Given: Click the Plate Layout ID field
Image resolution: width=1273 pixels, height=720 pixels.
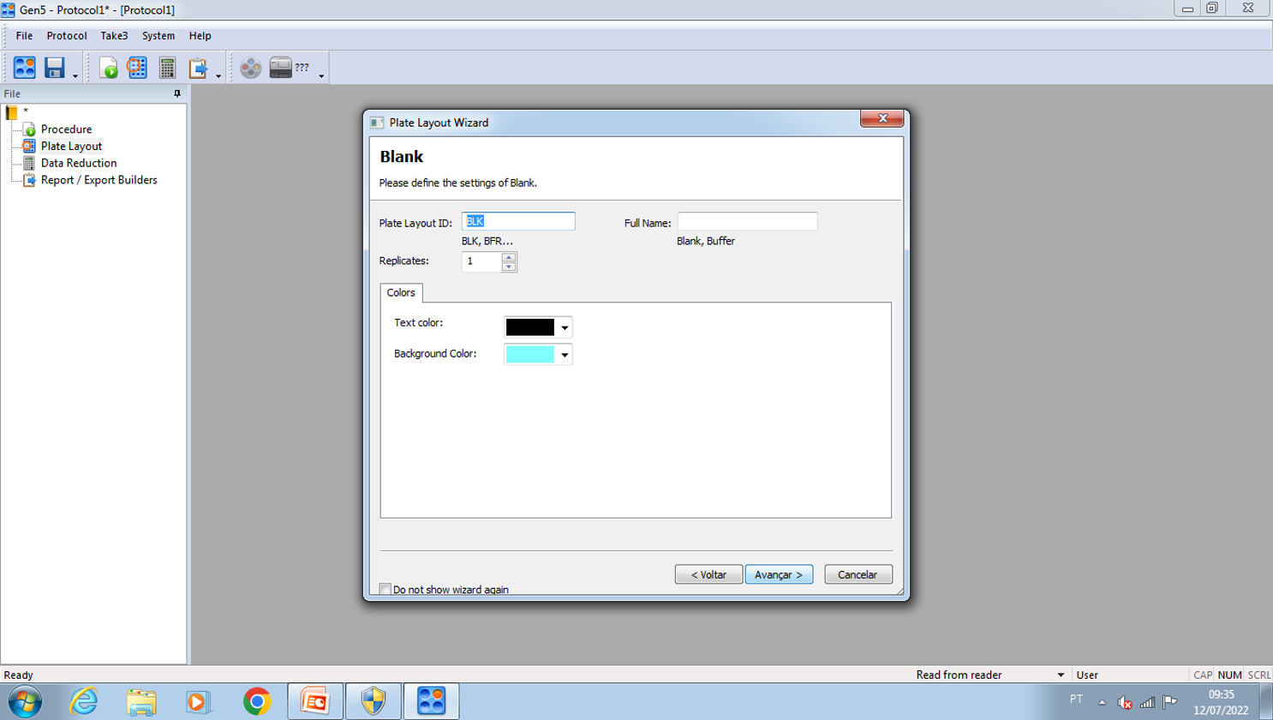Looking at the screenshot, I should [518, 221].
